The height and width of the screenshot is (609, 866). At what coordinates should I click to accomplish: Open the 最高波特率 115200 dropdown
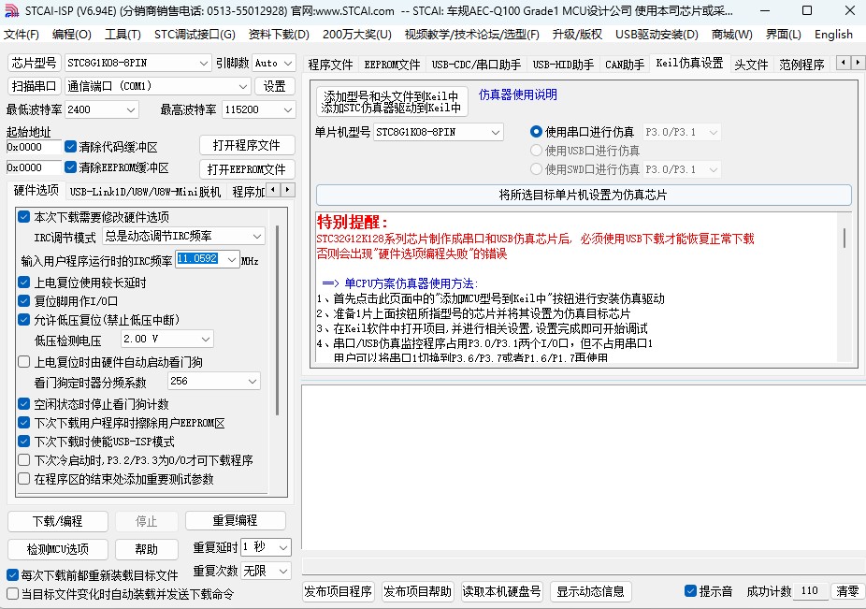point(258,109)
